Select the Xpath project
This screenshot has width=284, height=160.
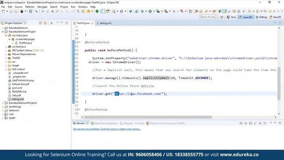[12, 118]
